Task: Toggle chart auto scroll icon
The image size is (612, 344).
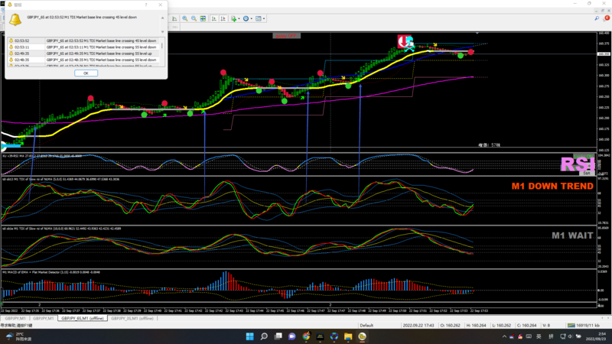Action: (214, 18)
